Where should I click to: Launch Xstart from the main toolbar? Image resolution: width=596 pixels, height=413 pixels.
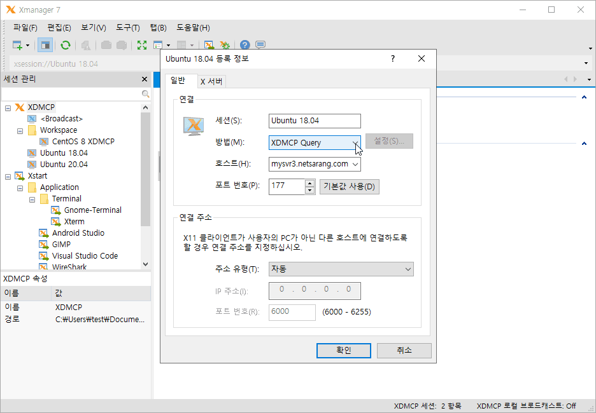[x=209, y=46]
